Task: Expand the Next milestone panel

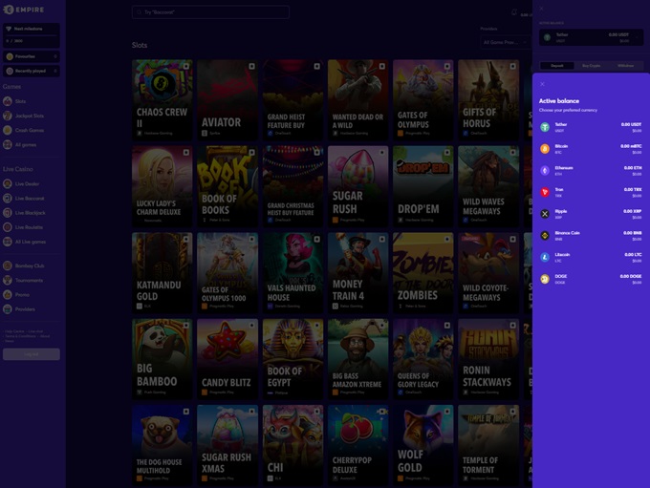Action: [31, 30]
